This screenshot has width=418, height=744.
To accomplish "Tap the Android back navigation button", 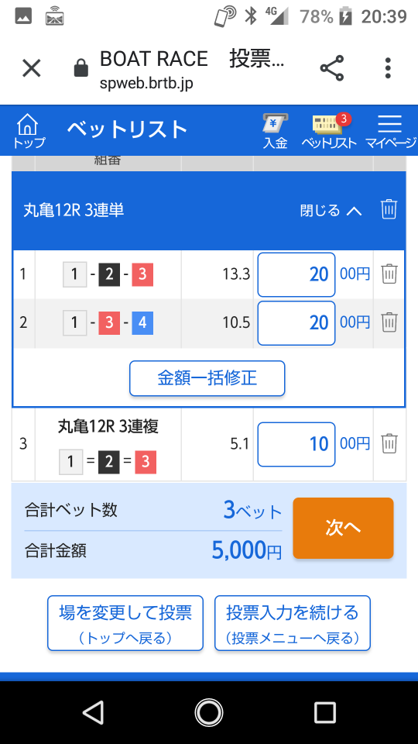I will click(94, 712).
